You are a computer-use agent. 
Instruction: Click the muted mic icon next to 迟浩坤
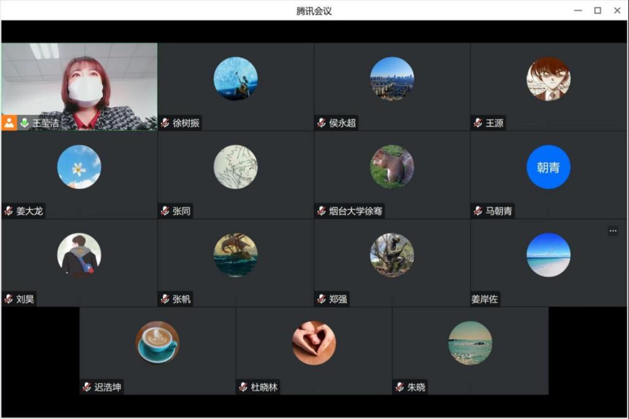[87, 388]
